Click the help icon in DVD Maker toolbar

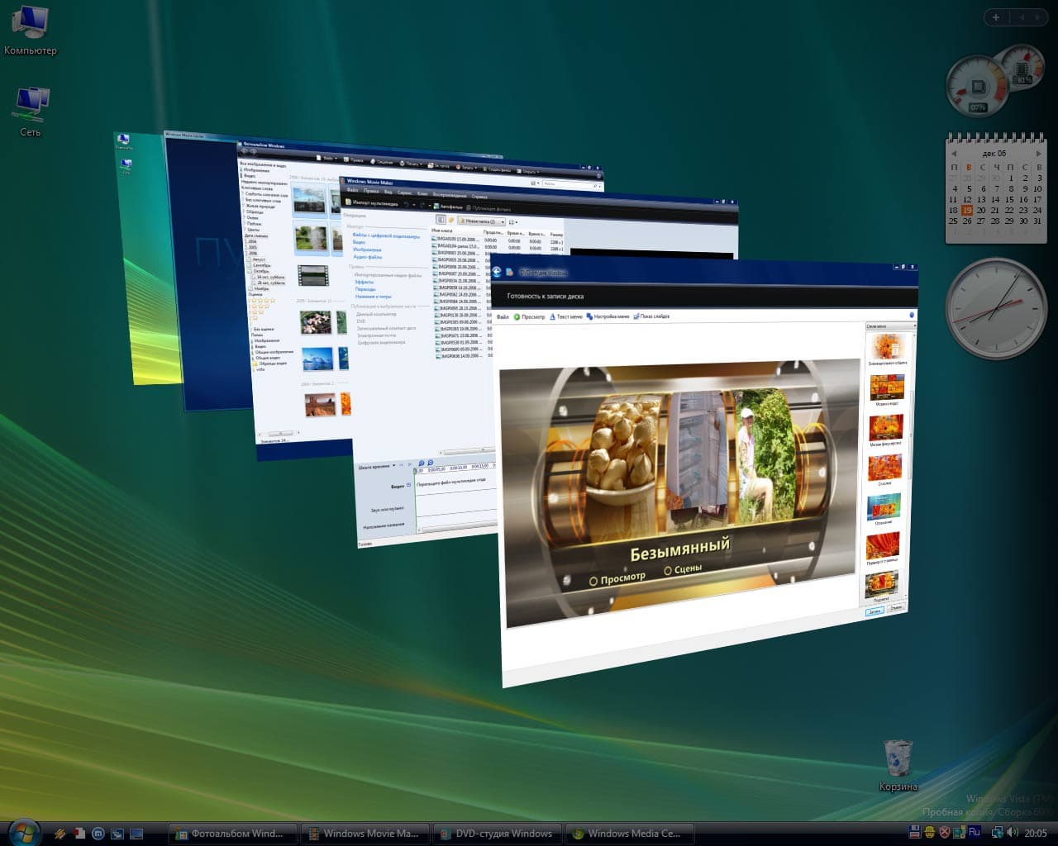tap(912, 315)
